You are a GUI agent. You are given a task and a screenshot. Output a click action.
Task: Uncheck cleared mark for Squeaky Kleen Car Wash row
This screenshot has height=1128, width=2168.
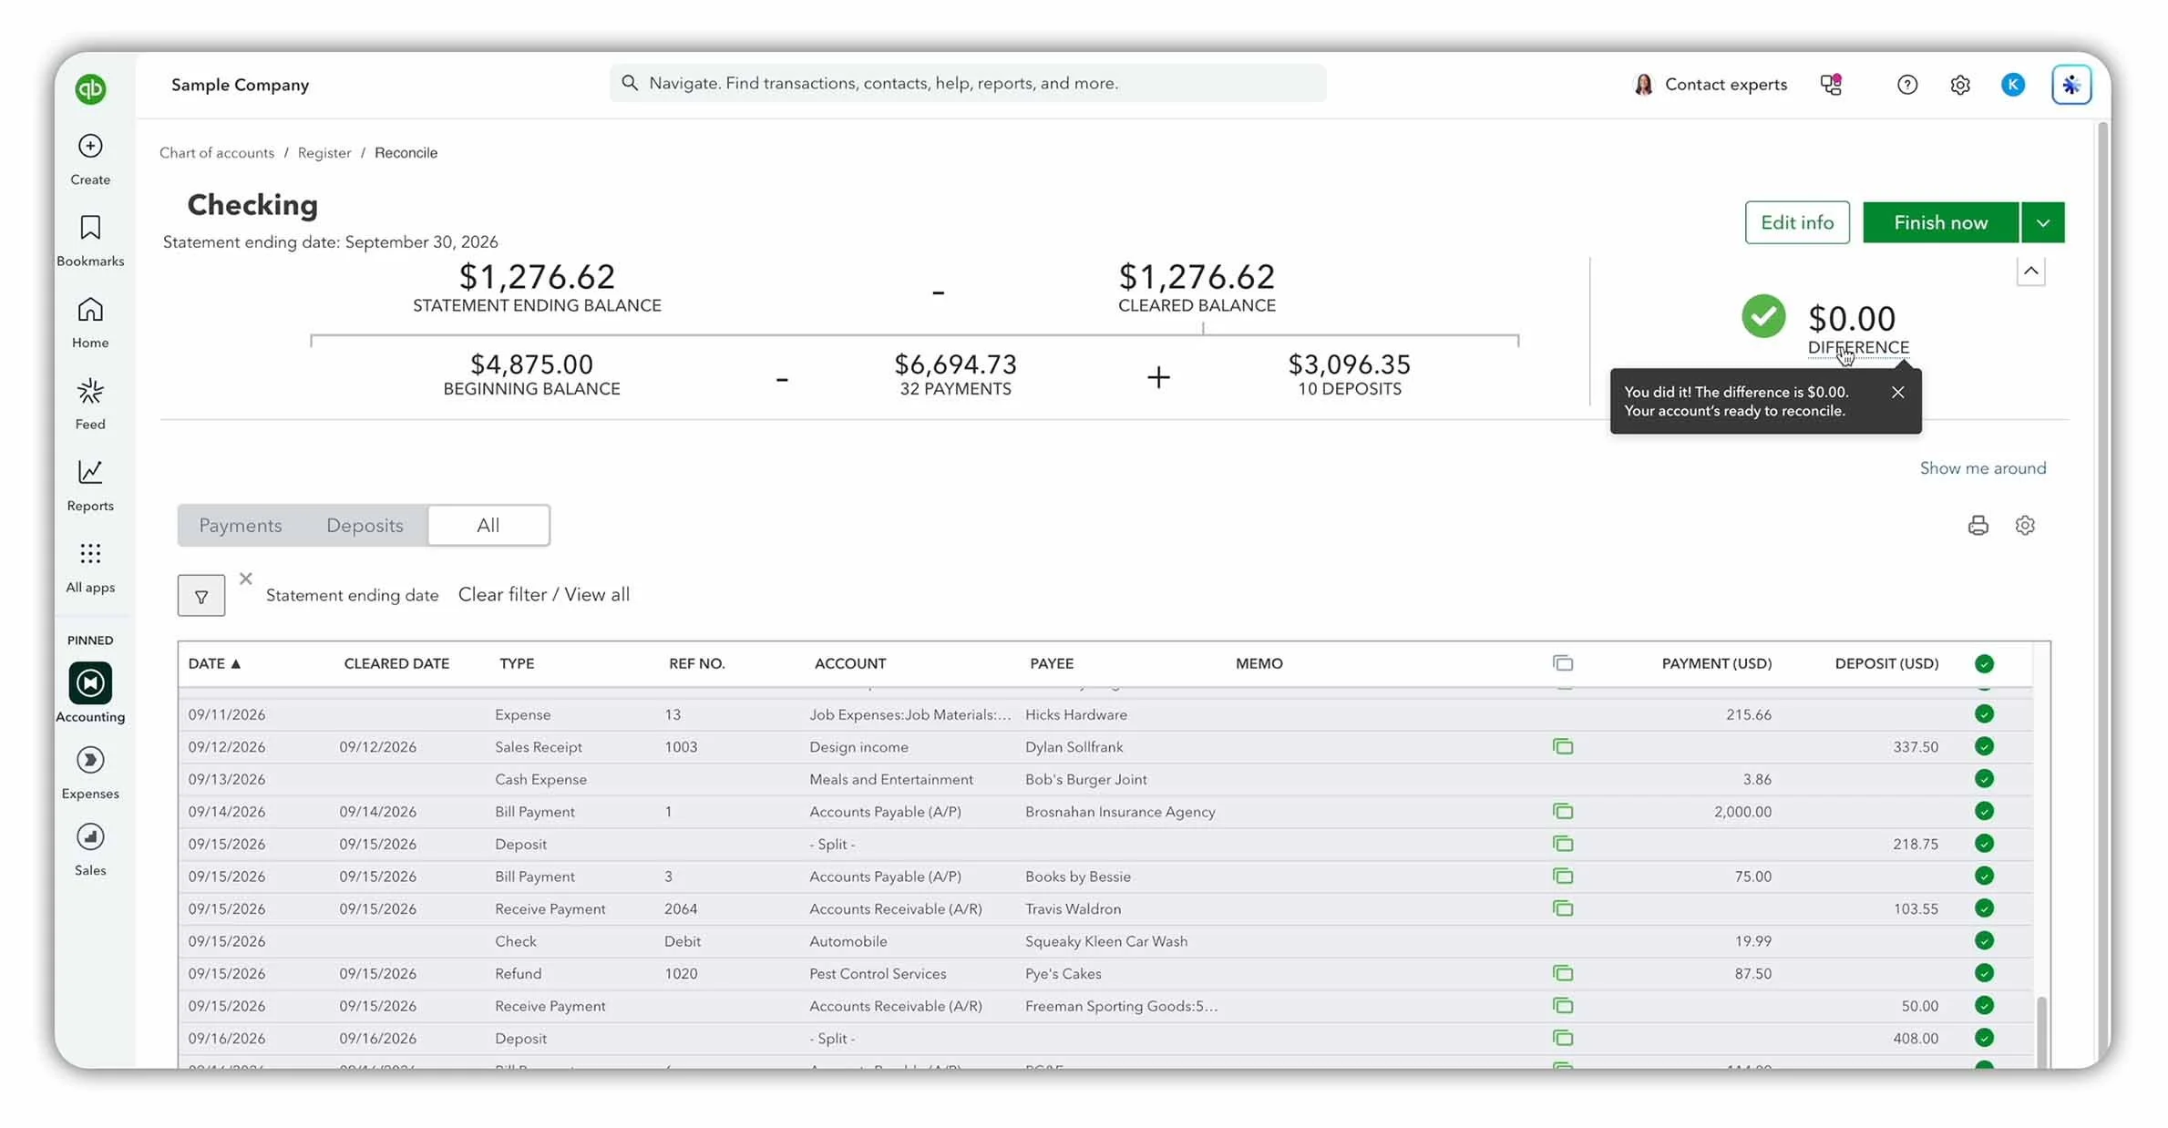(1984, 940)
